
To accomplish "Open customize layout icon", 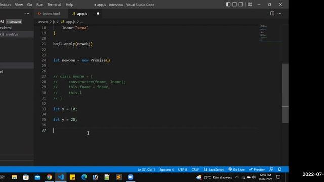I will 250,5.
